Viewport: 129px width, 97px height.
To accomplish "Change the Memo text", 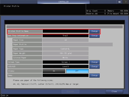I will click(94, 75).
